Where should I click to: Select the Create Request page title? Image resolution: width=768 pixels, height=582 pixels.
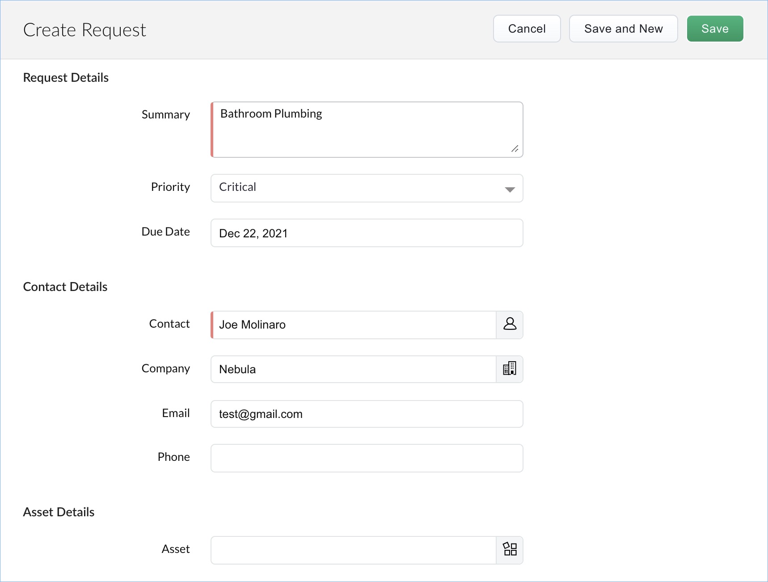[x=84, y=30]
